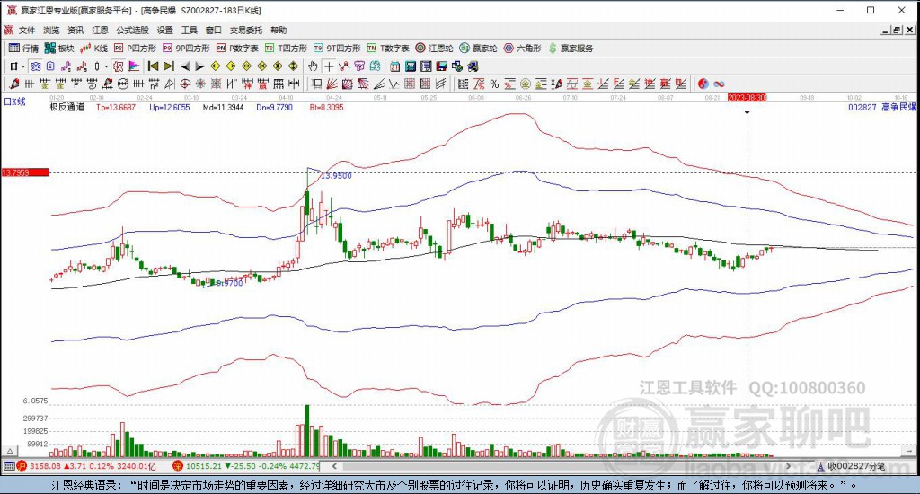This screenshot has height=494, width=920.
Task: Open the 资讯 menu
Action: [x=75, y=30]
